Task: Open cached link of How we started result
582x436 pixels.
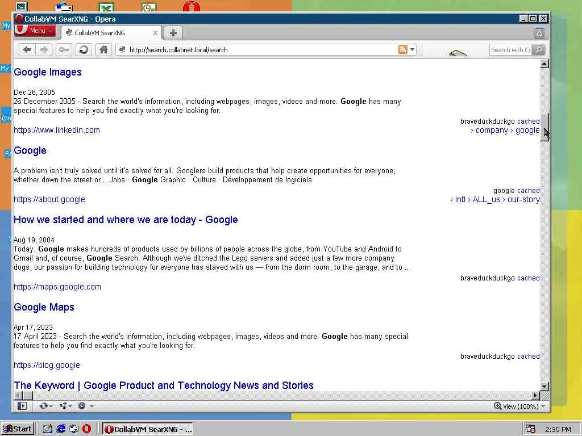Action: point(528,278)
